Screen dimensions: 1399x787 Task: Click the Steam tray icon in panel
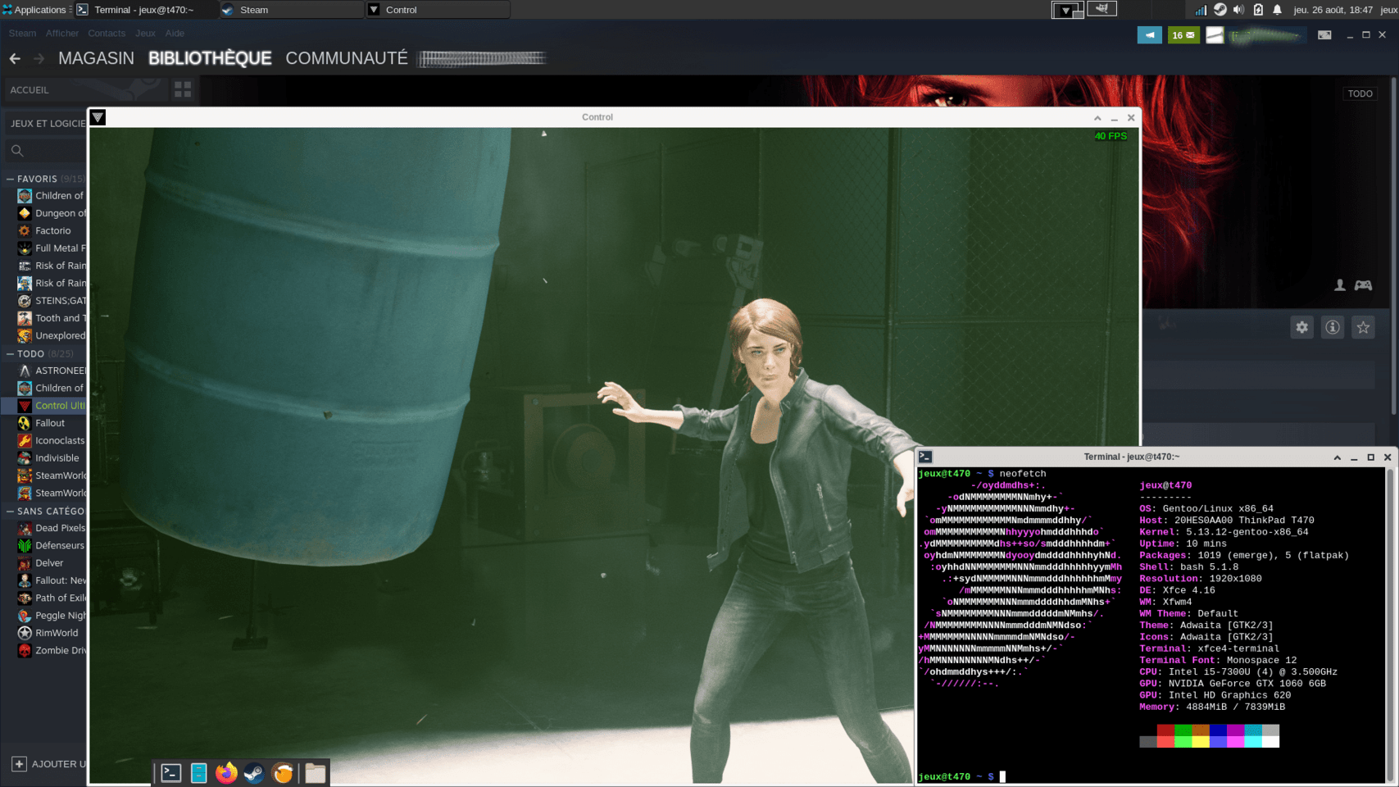point(1220,10)
